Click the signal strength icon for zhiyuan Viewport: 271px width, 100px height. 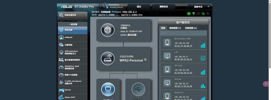click(x=203, y=86)
